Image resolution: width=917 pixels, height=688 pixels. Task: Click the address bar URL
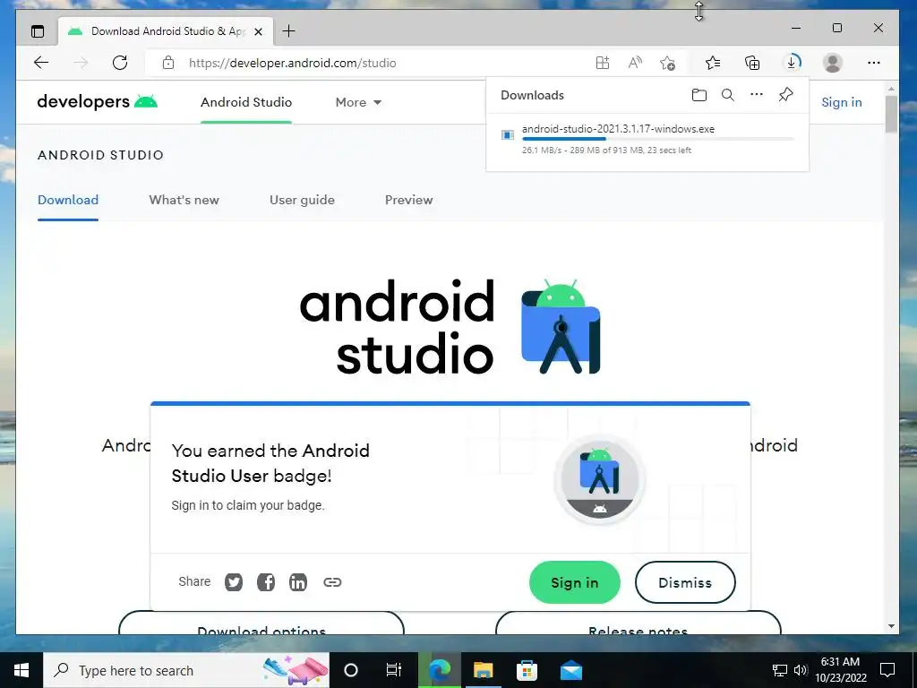tap(293, 63)
